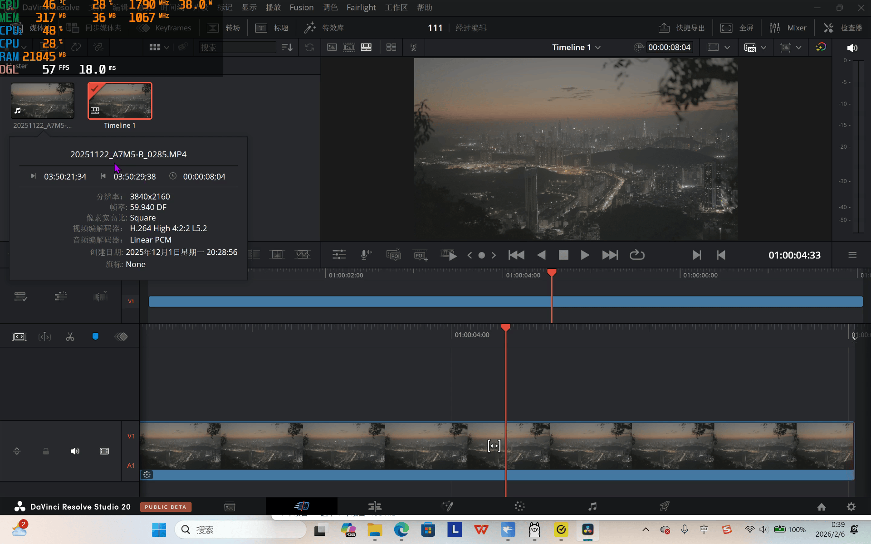Open the 工作区 workspace menu
871x544 pixels.
tap(396, 7)
